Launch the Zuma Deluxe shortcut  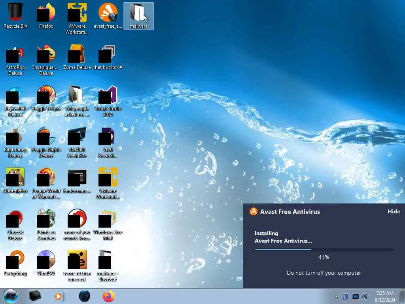coord(77,57)
